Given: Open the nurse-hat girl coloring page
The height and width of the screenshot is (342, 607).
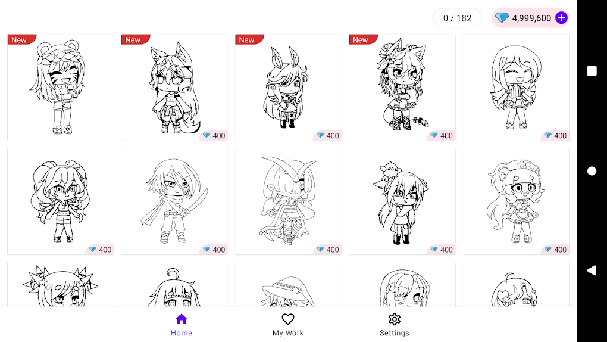Looking at the screenshot, I should [x=516, y=201].
